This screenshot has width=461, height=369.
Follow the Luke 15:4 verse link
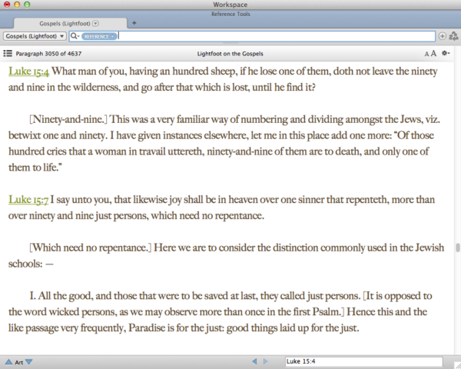(29, 71)
